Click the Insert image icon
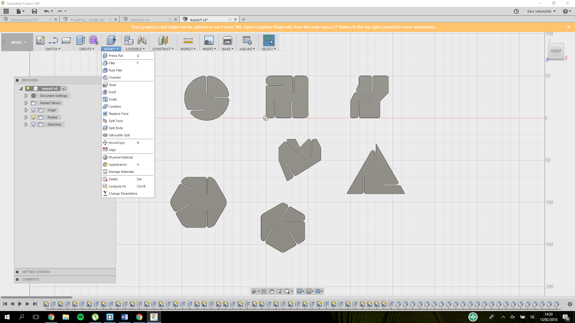 pyautogui.click(x=209, y=40)
